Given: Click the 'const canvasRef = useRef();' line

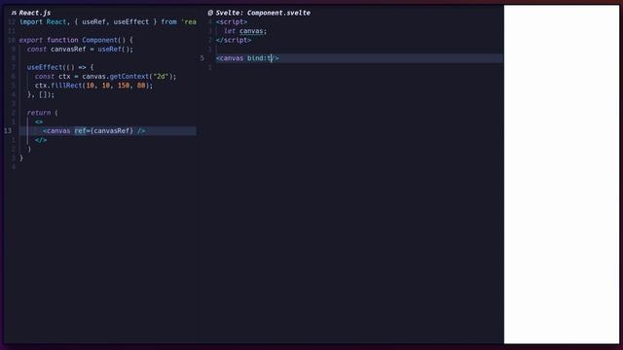Looking at the screenshot, I should (80, 50).
